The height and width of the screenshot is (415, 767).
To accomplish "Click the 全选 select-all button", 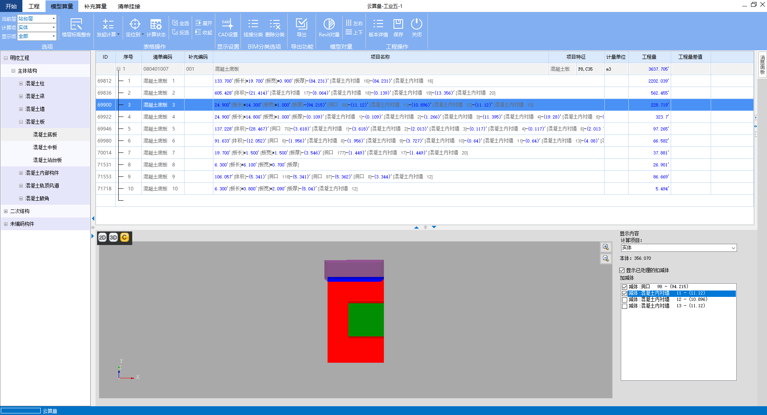I will (181, 23).
